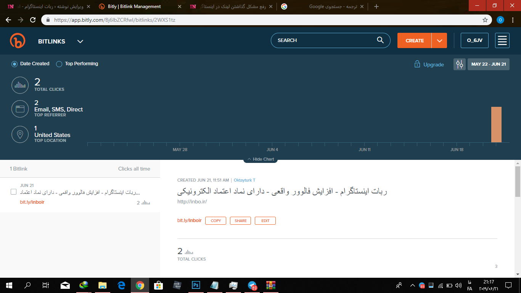
Task: Open the Mail app on the taskbar
Action: 65,285
